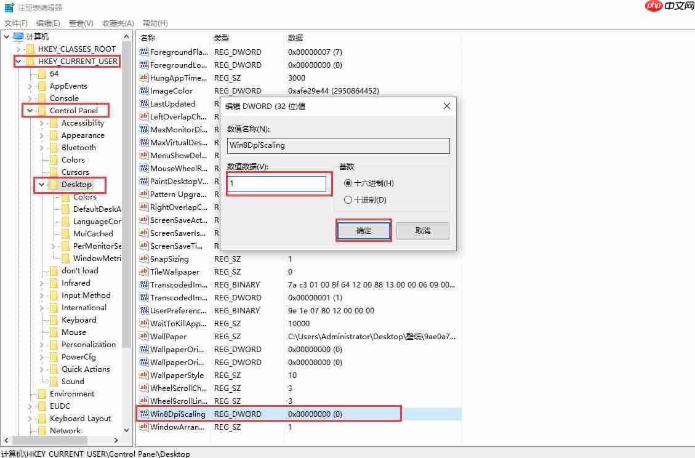The width and height of the screenshot is (695, 458).
Task: Click the DWORD icon beside Win8DpiScaling
Action: coord(143,414)
